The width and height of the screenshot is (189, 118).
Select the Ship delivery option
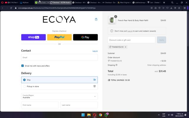pos(59,80)
